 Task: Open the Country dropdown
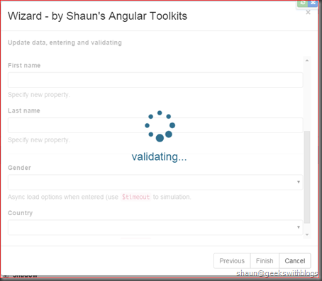pyautogui.click(x=155, y=227)
